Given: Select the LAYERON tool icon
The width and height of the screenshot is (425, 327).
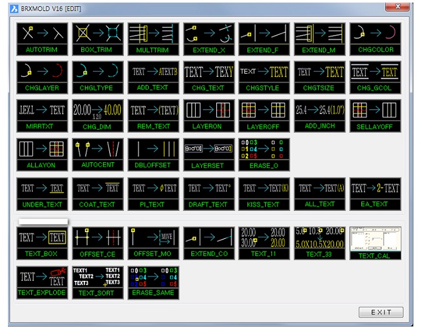Looking at the screenshot, I should point(209,116).
